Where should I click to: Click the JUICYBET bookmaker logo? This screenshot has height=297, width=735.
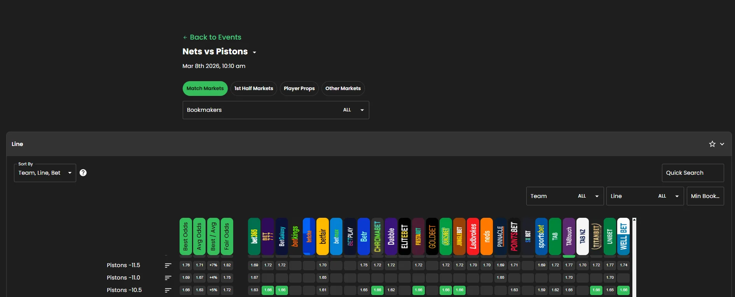(446, 236)
